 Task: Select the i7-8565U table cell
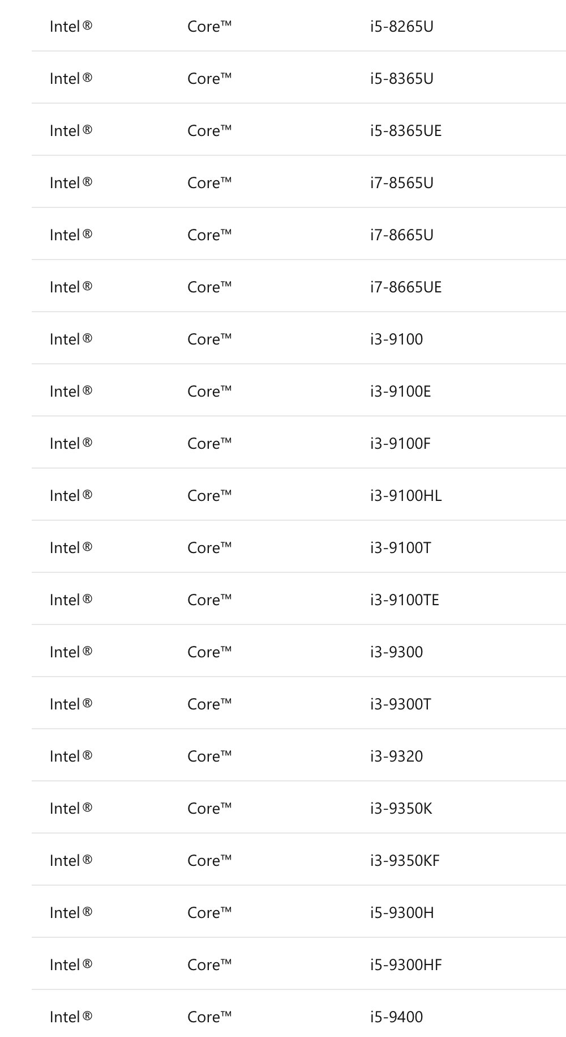(402, 183)
